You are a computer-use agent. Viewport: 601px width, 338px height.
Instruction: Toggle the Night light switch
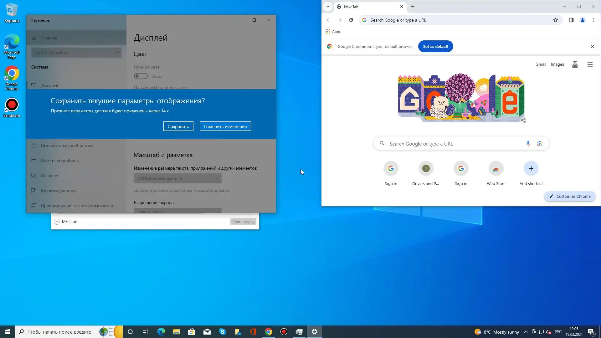pos(141,76)
